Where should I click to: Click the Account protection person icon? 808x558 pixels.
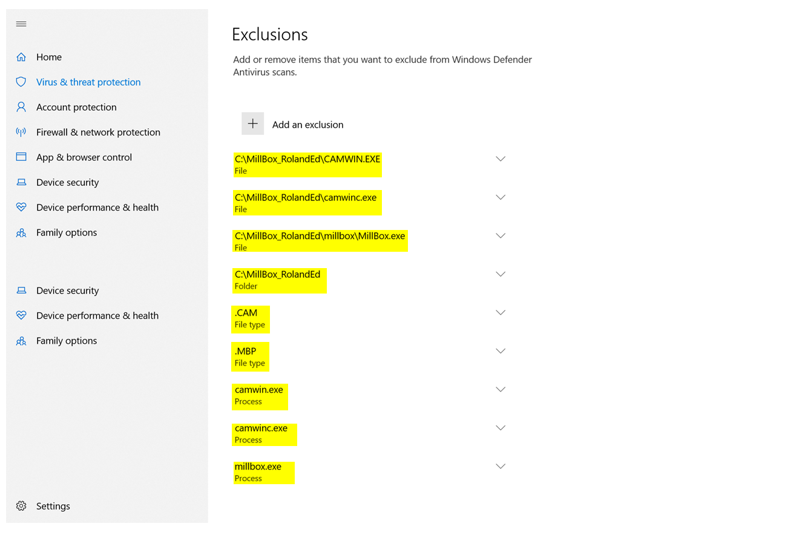pyautogui.click(x=21, y=107)
